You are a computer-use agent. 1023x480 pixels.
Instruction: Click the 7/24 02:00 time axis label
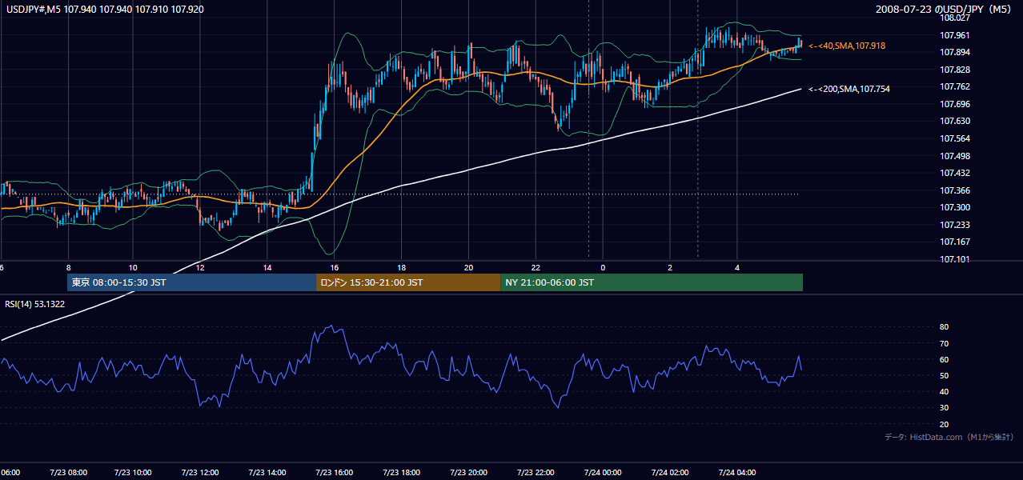[x=669, y=473]
